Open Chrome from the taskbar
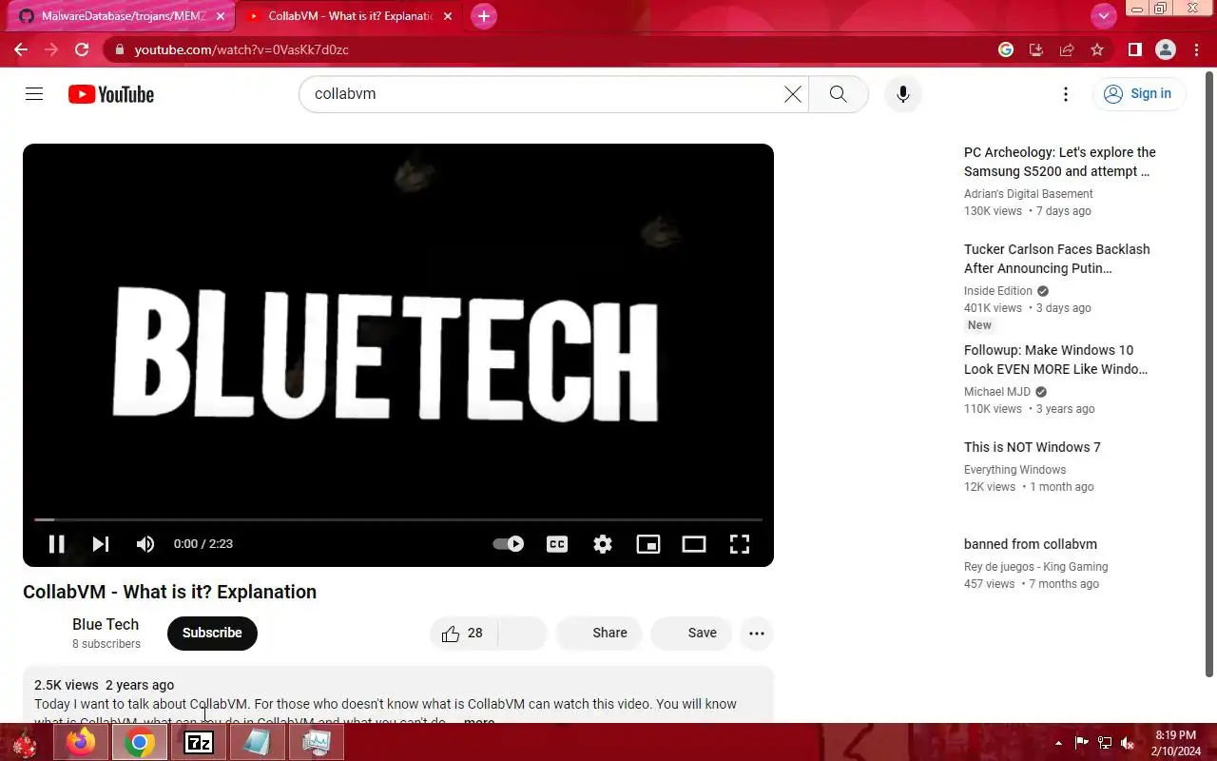The width and height of the screenshot is (1217, 761). coord(140,743)
